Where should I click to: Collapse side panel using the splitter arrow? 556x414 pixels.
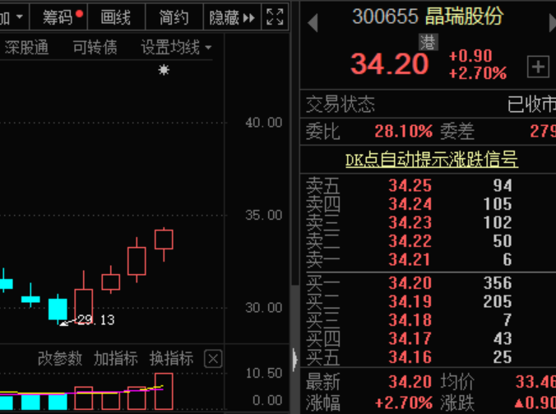(x=294, y=359)
